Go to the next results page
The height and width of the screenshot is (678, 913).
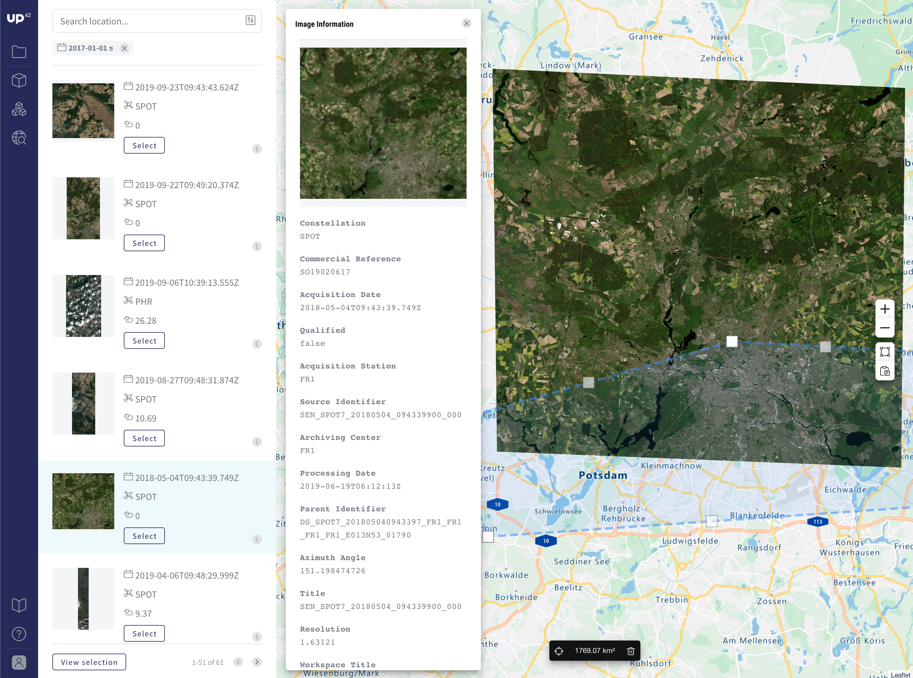pos(257,662)
